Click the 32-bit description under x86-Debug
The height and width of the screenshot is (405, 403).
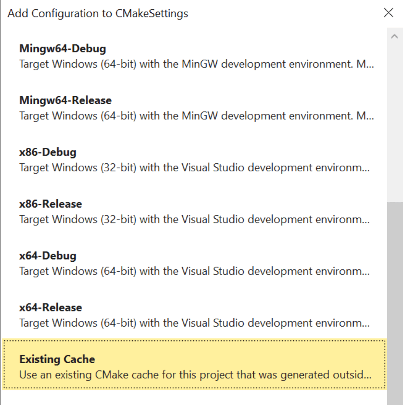coord(194,168)
